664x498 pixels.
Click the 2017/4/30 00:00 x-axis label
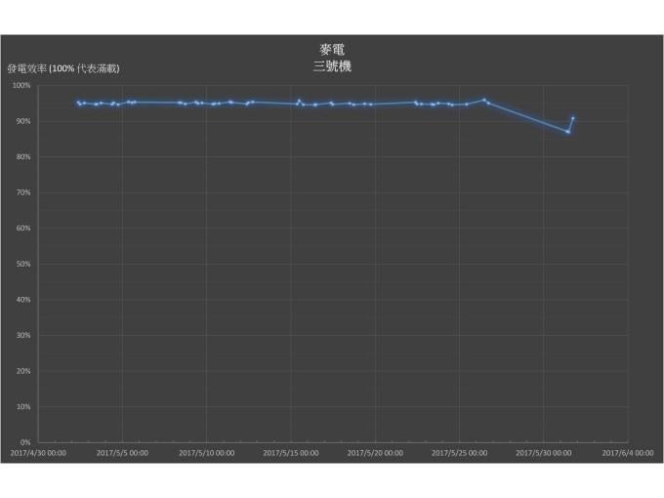38,453
